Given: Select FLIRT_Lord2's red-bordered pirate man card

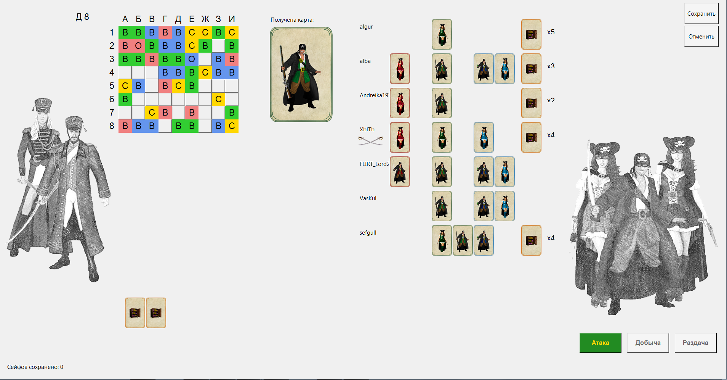Looking at the screenshot, I should [x=400, y=172].
